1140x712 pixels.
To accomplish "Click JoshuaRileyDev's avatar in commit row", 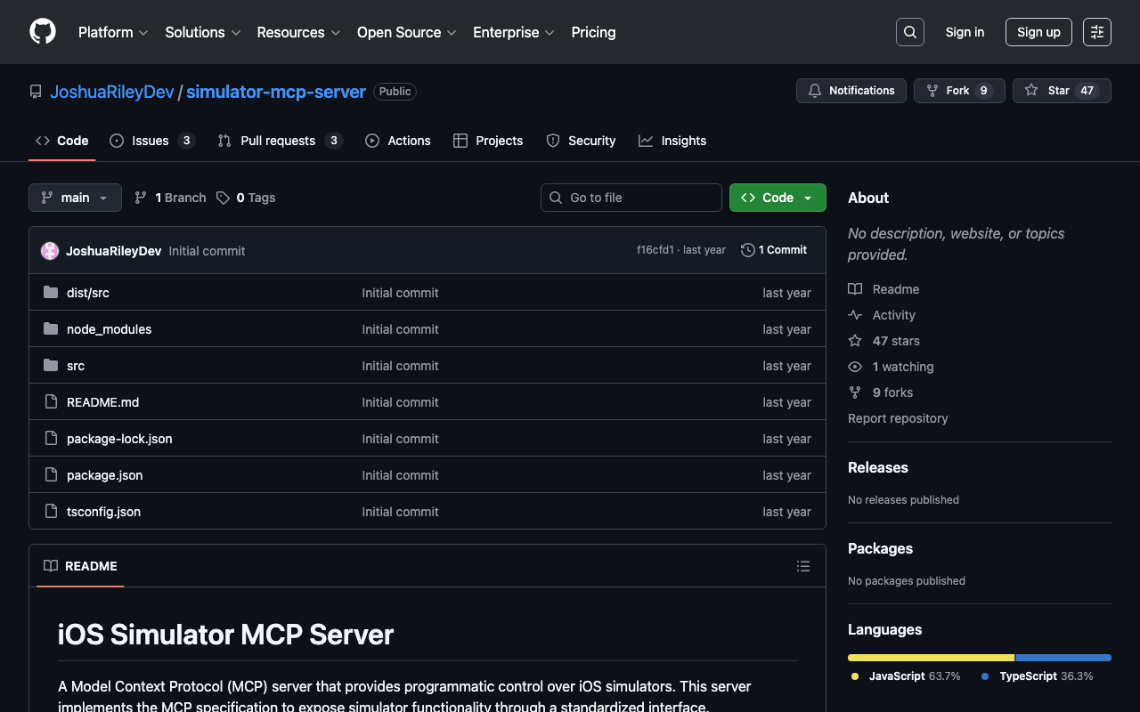I will 50,251.
